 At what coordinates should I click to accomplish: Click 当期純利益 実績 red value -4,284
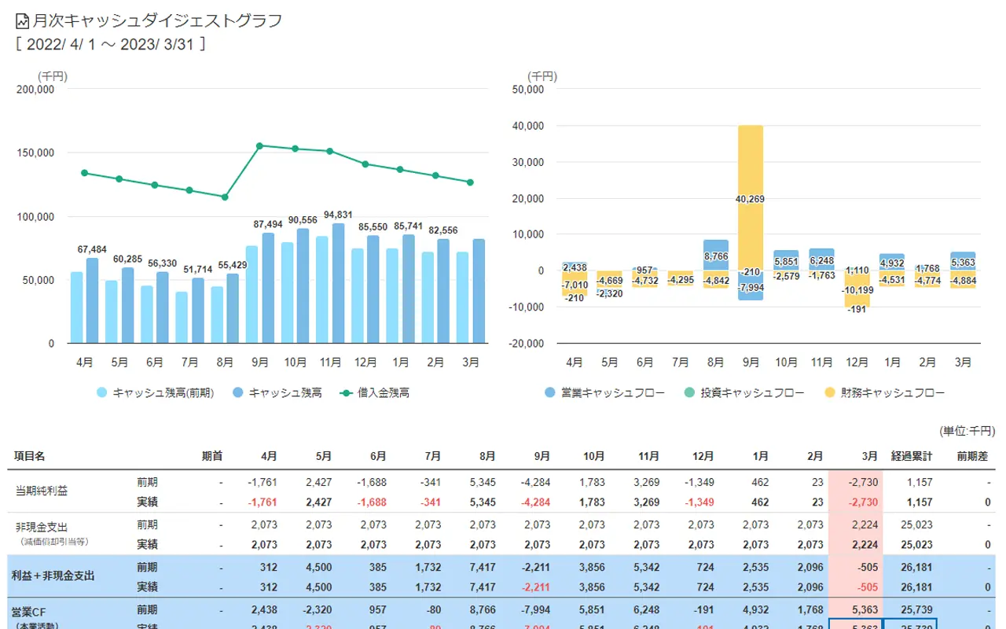535,502
